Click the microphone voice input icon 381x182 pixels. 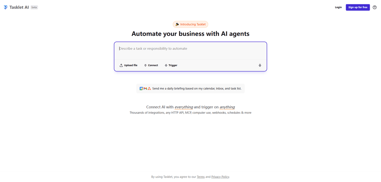tap(260, 65)
